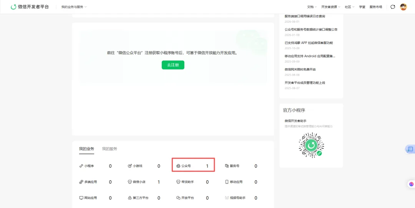Click the 小程序 icon in 我的业务
The width and height of the screenshot is (415, 208).
[81, 166]
